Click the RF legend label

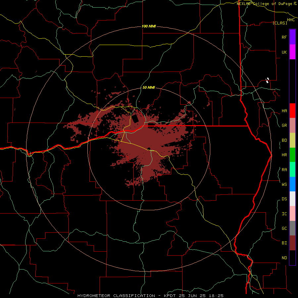coord(284,37)
